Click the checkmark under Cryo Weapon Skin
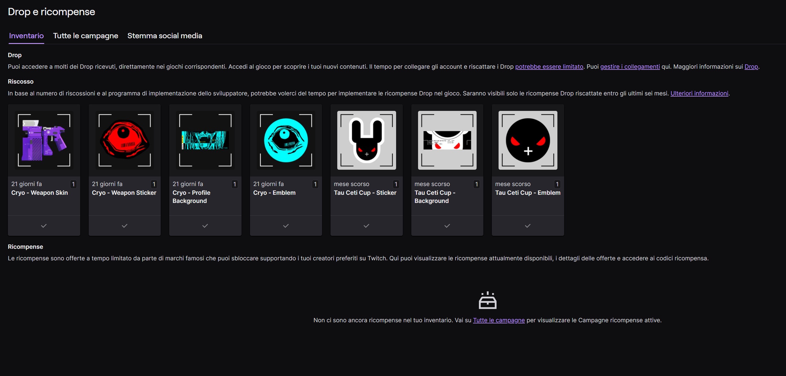This screenshot has height=376, width=786. (x=44, y=226)
